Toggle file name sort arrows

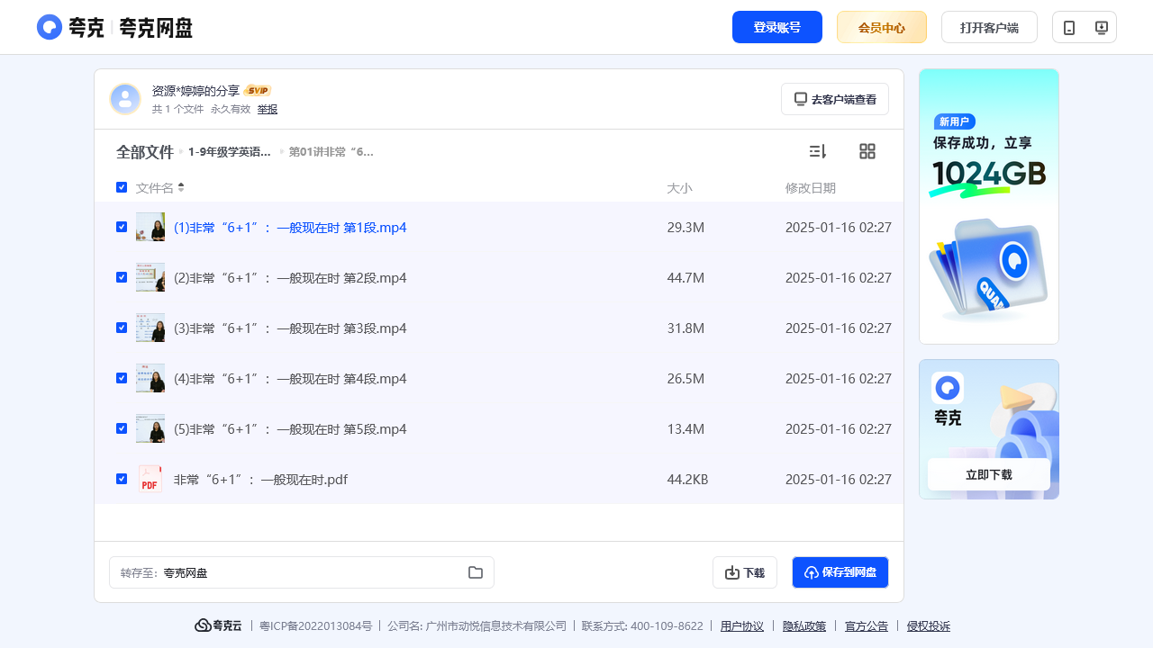tap(181, 187)
